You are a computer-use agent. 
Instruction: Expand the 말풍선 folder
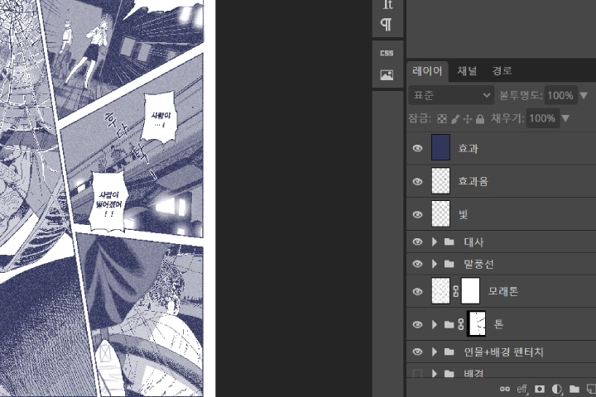coord(435,264)
